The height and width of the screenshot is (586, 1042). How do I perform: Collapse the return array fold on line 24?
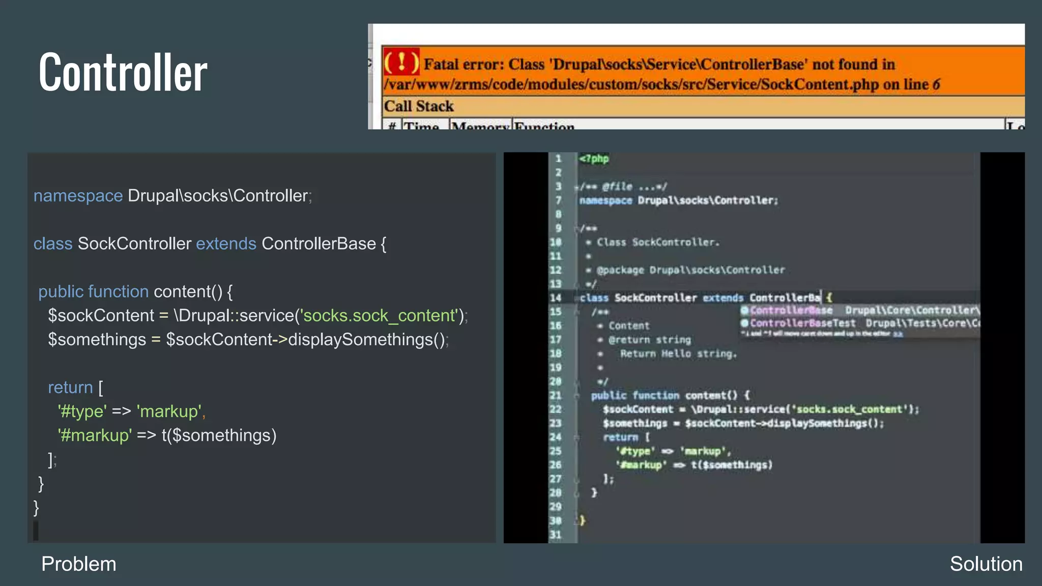pos(577,437)
